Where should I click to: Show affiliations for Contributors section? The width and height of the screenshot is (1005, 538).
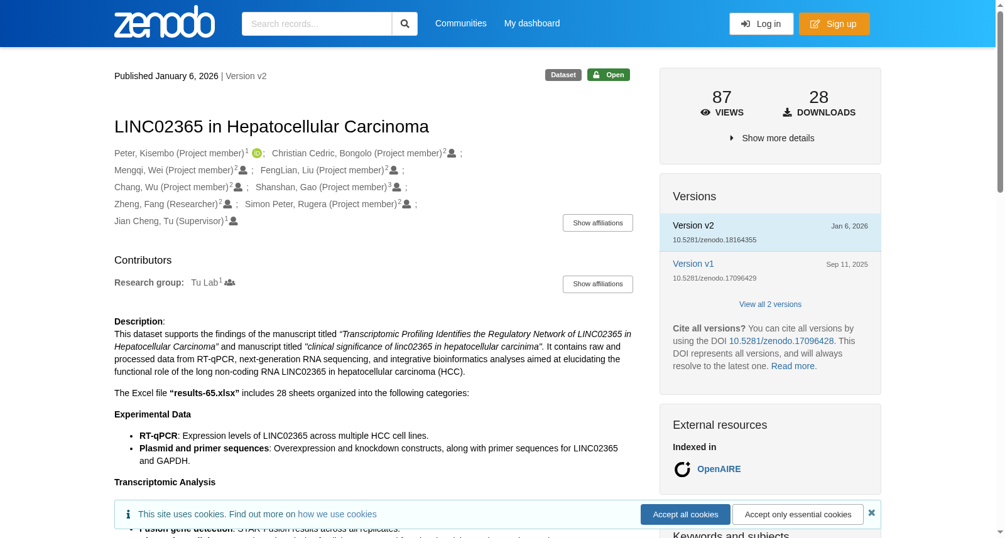[x=597, y=284]
